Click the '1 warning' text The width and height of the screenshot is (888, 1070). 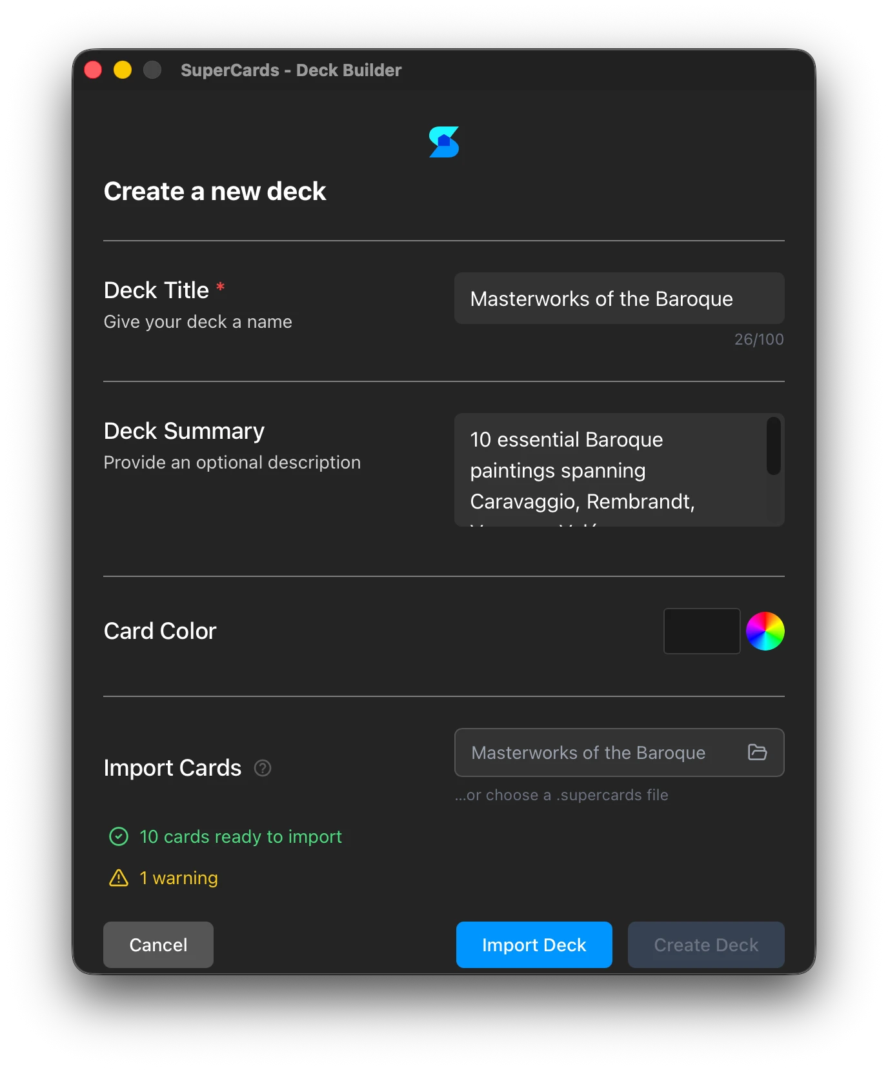[179, 878]
